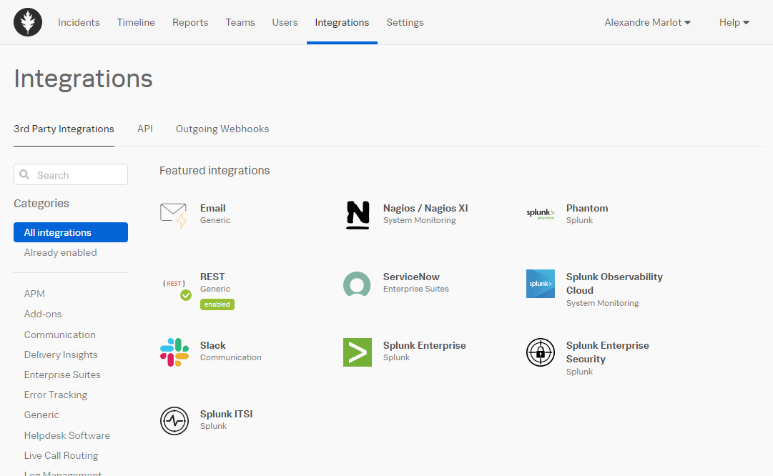Go to Incidents in top navigation

coord(79,22)
